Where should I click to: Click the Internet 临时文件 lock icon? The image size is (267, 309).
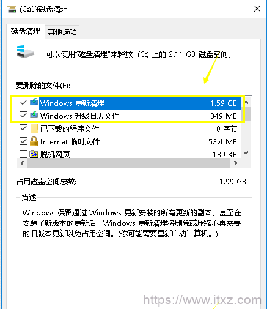point(34,141)
